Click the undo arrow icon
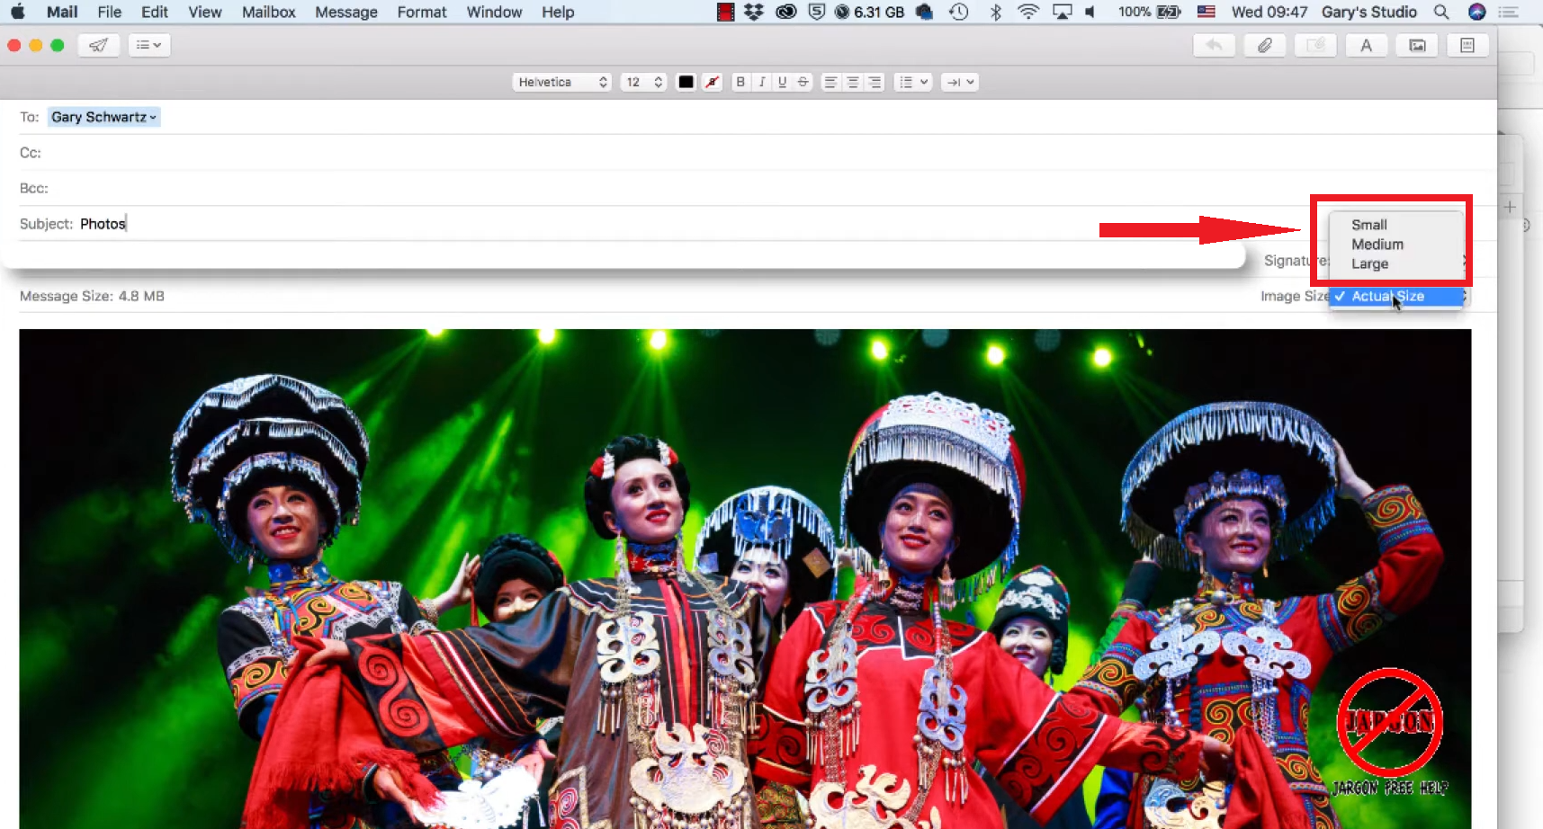 pos(1213,45)
